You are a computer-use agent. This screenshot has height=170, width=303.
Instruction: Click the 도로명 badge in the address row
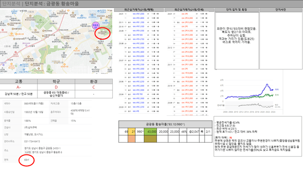click(x=28, y=152)
